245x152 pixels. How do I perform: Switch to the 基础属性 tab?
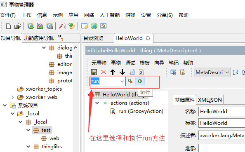[x=185, y=100]
